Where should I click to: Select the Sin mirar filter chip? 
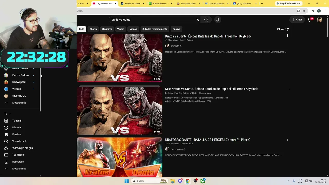tap(107, 29)
